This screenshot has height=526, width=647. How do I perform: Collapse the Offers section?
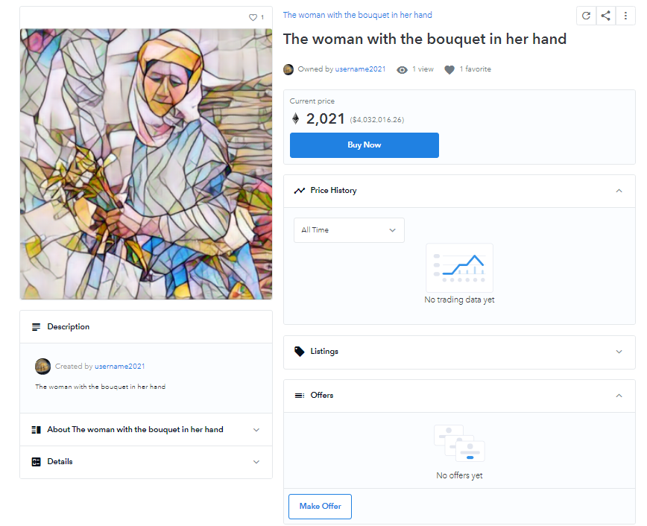click(619, 396)
